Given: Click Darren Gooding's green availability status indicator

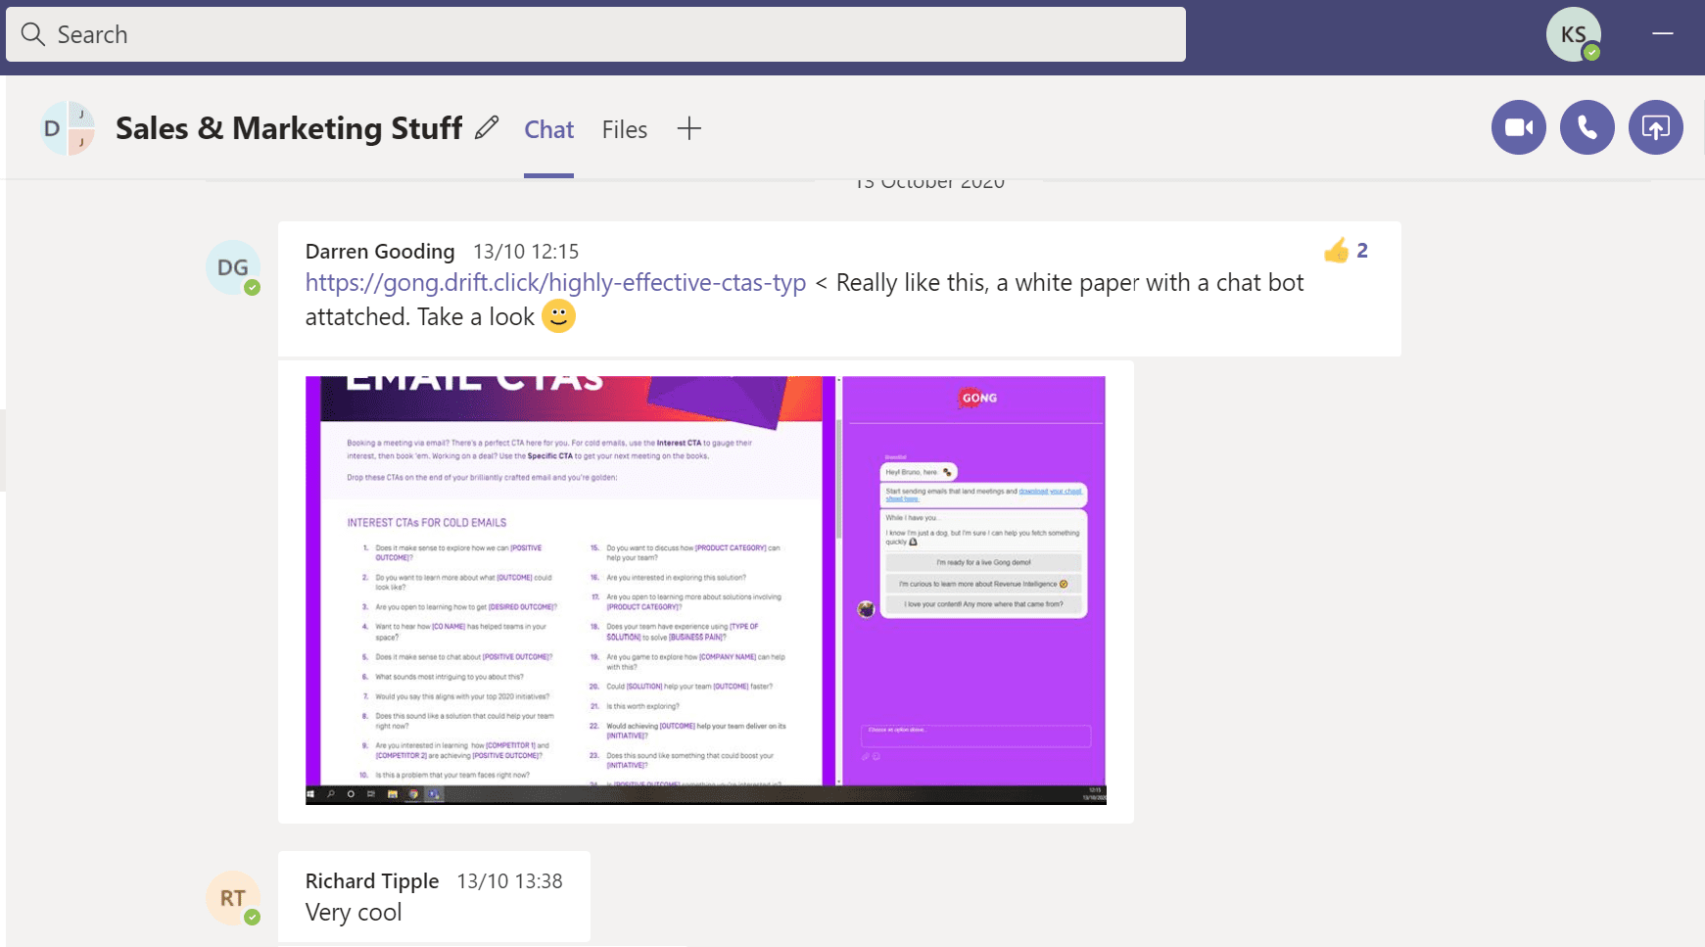Looking at the screenshot, I should tap(254, 287).
